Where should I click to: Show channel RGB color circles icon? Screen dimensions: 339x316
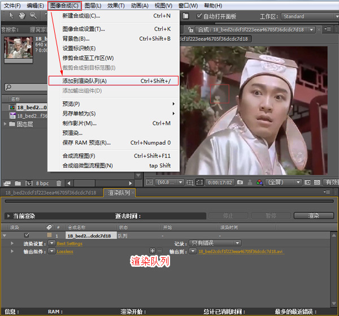point(259,183)
